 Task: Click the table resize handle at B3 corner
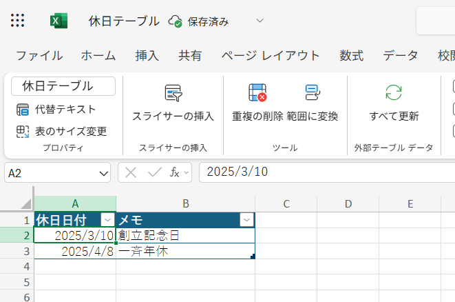(x=253, y=256)
